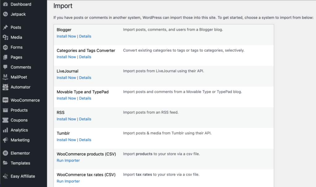Click the RSS importer title
The width and height of the screenshot is (316, 187).
[x=60, y=112]
